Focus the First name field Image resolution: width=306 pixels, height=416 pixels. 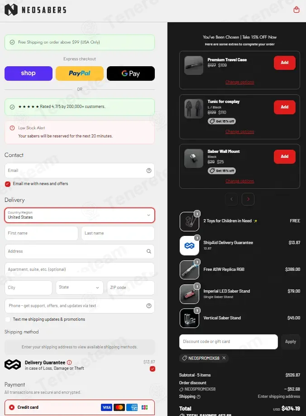tap(41, 233)
